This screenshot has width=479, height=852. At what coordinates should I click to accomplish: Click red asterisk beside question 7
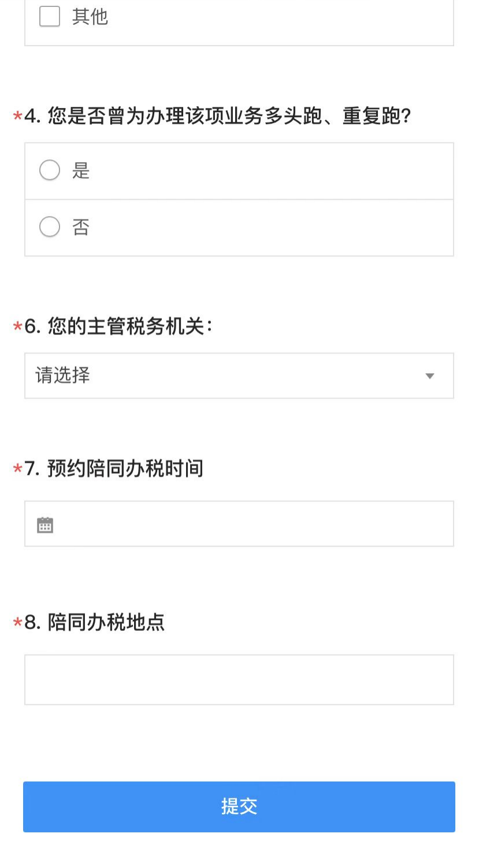click(17, 468)
